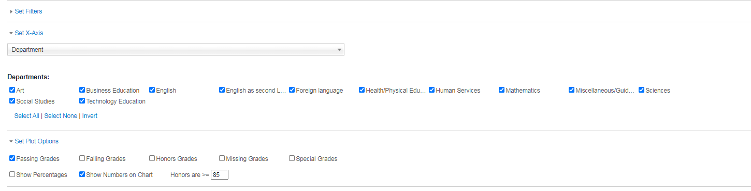The image size is (751, 191).
Task: Click the Invert selection link
Action: pyautogui.click(x=90, y=116)
